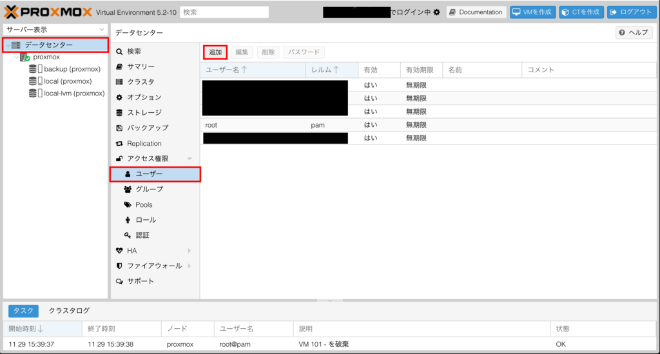
Task: Click the ヘルプ question mark icon
Action: tap(622, 32)
